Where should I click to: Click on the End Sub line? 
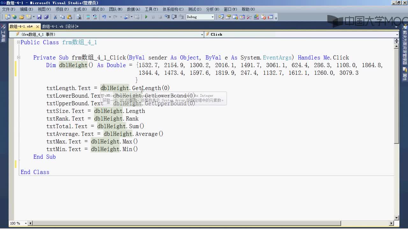(45, 157)
